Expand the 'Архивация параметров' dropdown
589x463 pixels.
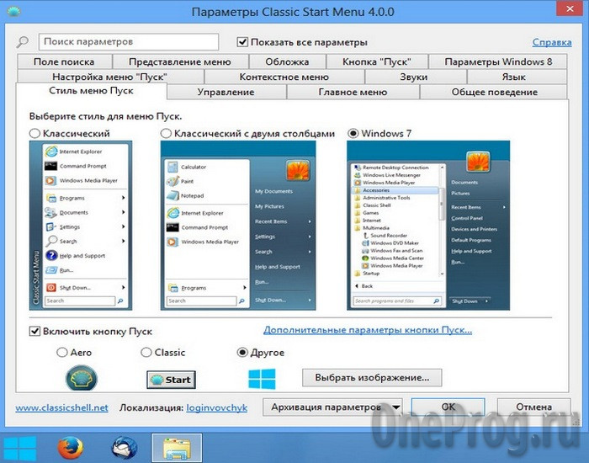click(395, 407)
